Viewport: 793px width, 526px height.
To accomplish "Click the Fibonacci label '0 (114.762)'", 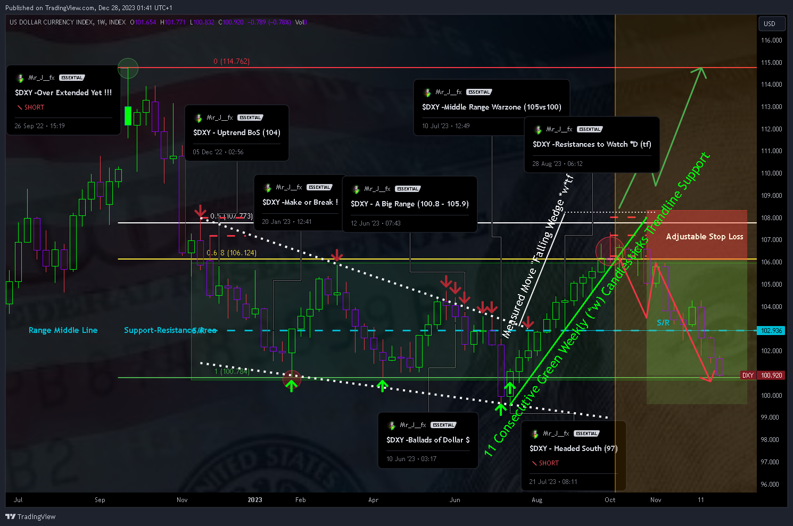I will tap(232, 61).
